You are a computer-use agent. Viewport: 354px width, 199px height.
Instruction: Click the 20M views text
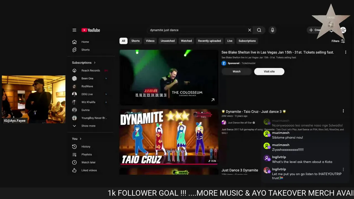(227, 116)
